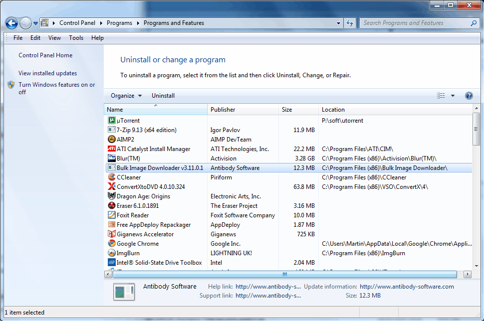484x321 pixels.
Task: Click the AIMP2 player icon
Action: coord(112,139)
